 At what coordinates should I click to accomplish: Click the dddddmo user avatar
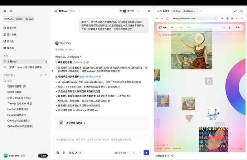pyautogui.click(x=6, y=156)
